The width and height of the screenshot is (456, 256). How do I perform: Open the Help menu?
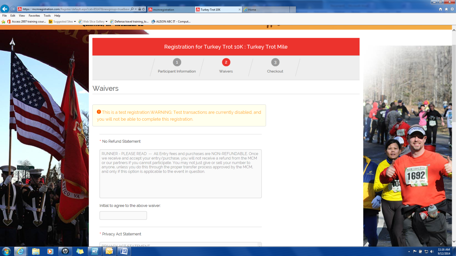(x=57, y=16)
